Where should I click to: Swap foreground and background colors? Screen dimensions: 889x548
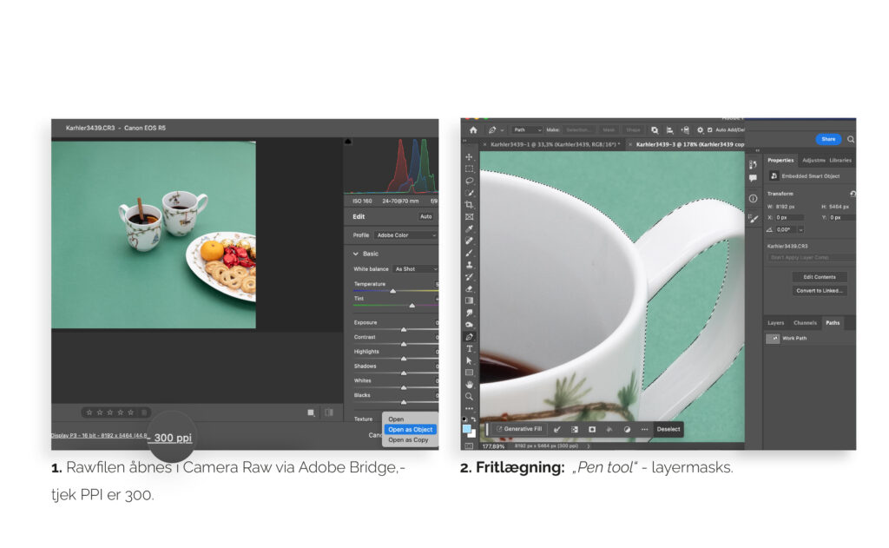click(x=476, y=419)
